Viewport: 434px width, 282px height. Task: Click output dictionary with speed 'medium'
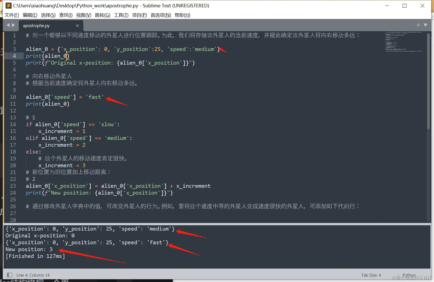tap(90, 229)
